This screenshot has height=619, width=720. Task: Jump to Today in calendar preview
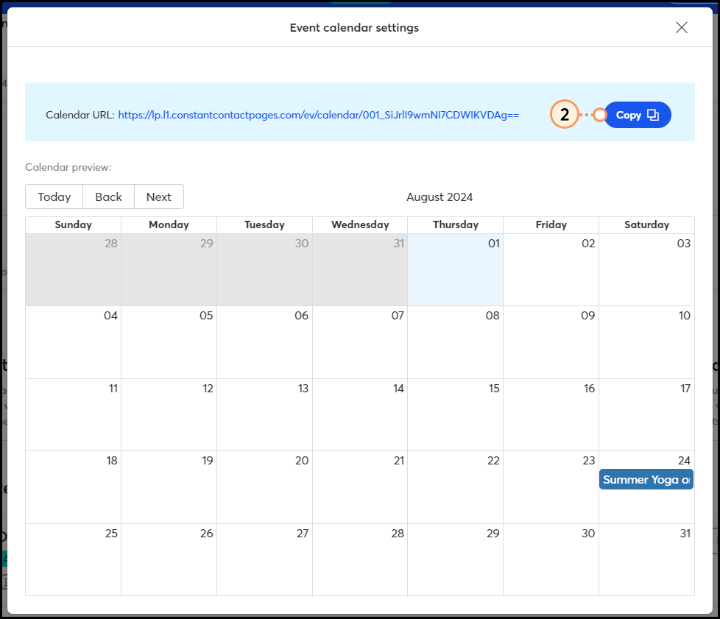point(54,197)
